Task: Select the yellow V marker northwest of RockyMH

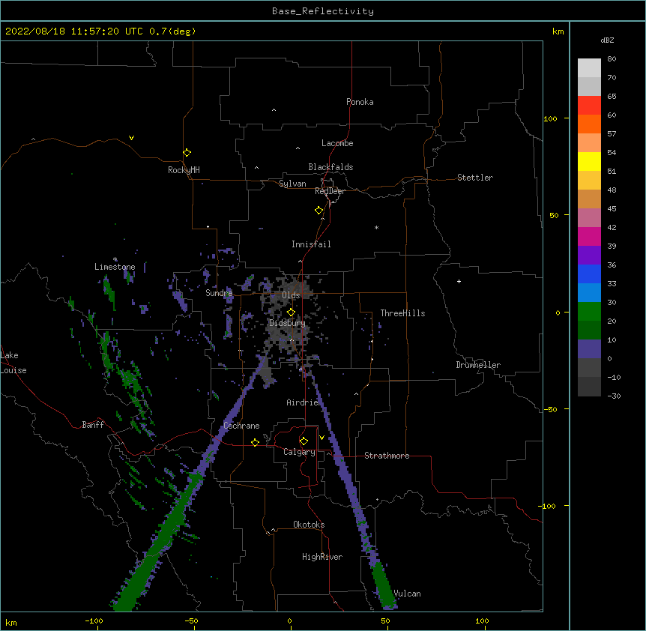Action: pyautogui.click(x=131, y=138)
